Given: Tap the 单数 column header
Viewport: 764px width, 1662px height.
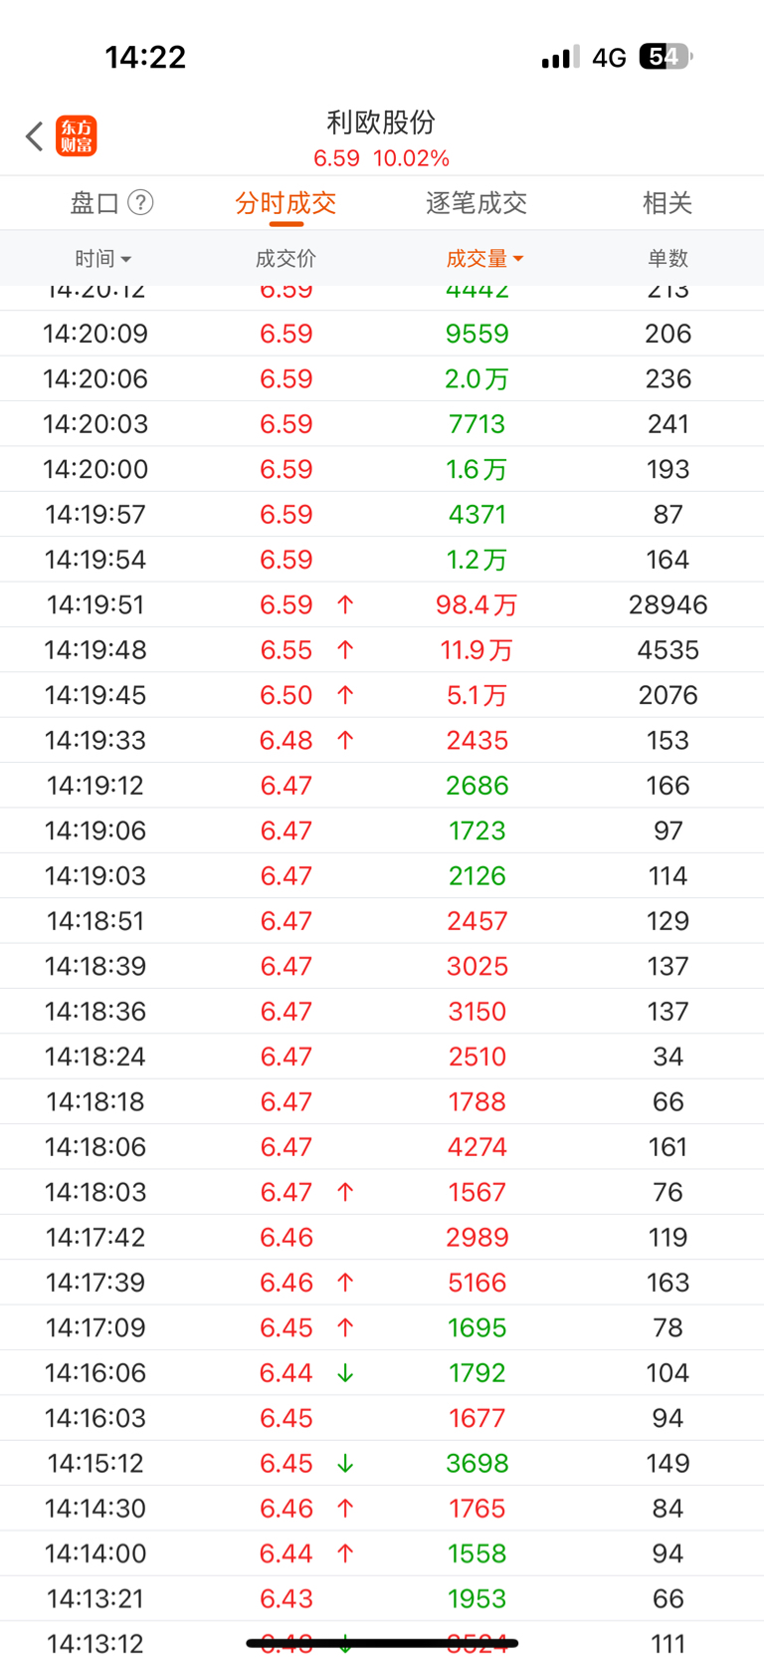Looking at the screenshot, I should [668, 259].
